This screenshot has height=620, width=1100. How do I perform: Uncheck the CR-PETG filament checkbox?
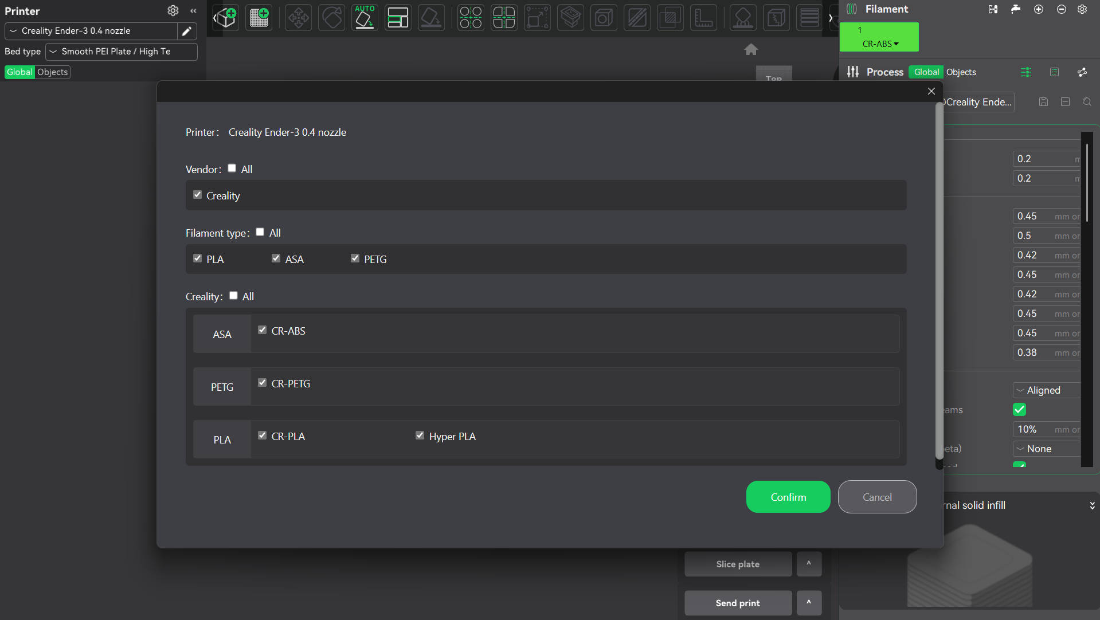(x=262, y=383)
